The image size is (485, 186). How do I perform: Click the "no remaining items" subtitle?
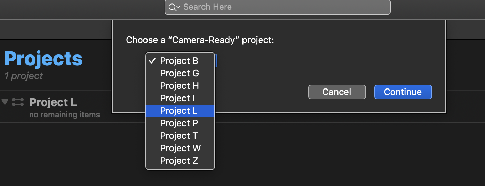tap(64, 115)
